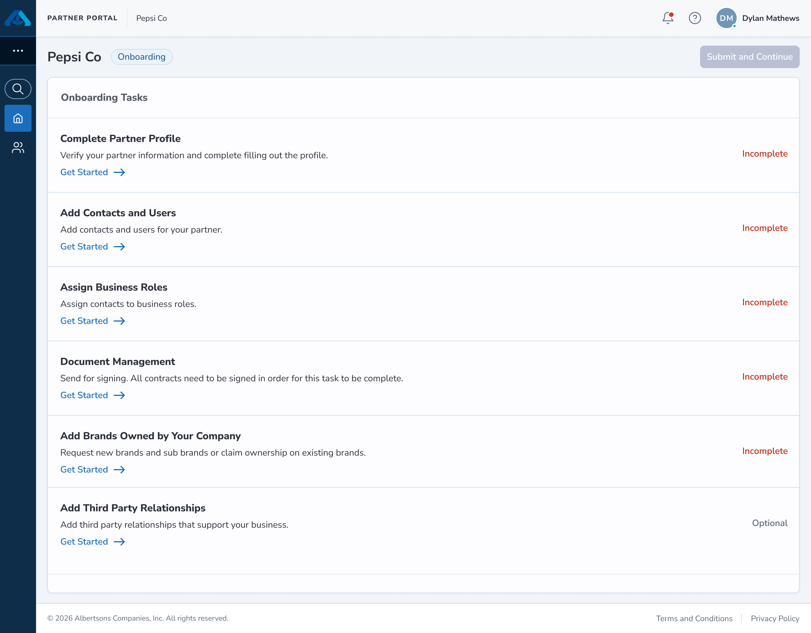This screenshot has width=811, height=633.
Task: Click the 'Add contacts and users for your partner.' text
Action: tap(141, 230)
